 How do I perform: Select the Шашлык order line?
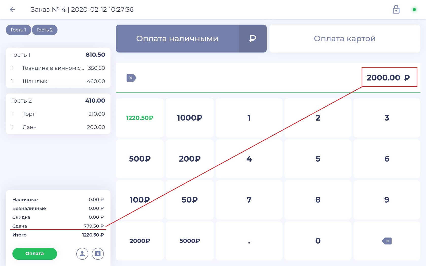coord(58,81)
